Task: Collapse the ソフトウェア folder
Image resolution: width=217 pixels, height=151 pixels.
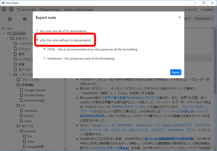Action: tap(10, 75)
